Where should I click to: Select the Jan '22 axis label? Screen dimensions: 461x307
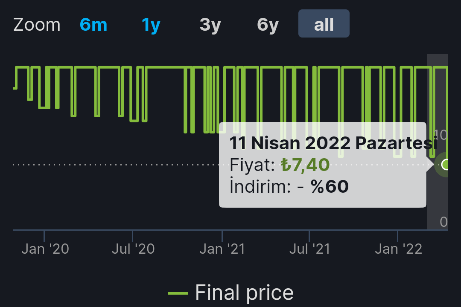click(398, 249)
